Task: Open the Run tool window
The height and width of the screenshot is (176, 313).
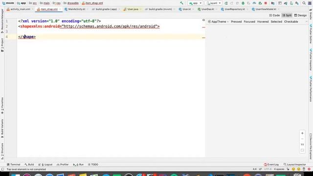Action: 78,165
